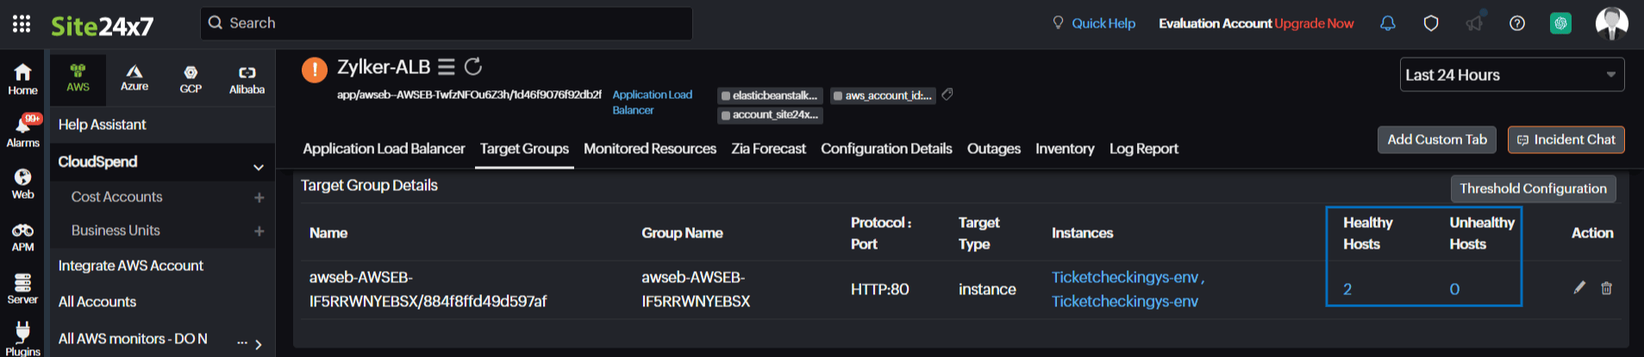This screenshot has width=1644, height=357.
Task: Collapse the CloudSpend section
Action: coord(258,167)
